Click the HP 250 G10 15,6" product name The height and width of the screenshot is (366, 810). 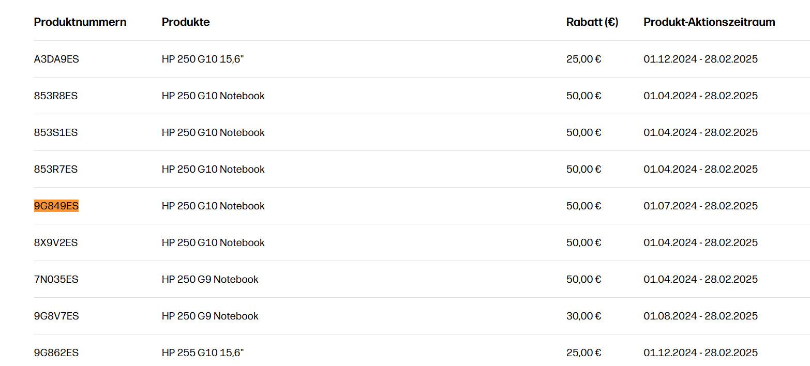point(203,59)
